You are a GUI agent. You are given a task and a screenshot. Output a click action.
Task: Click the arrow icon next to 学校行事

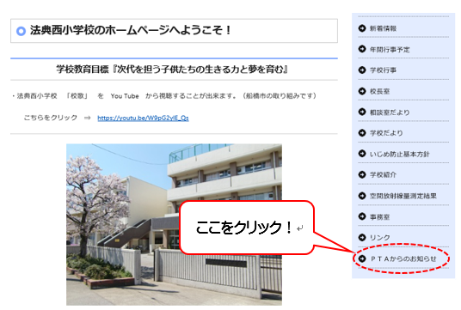[x=362, y=70]
